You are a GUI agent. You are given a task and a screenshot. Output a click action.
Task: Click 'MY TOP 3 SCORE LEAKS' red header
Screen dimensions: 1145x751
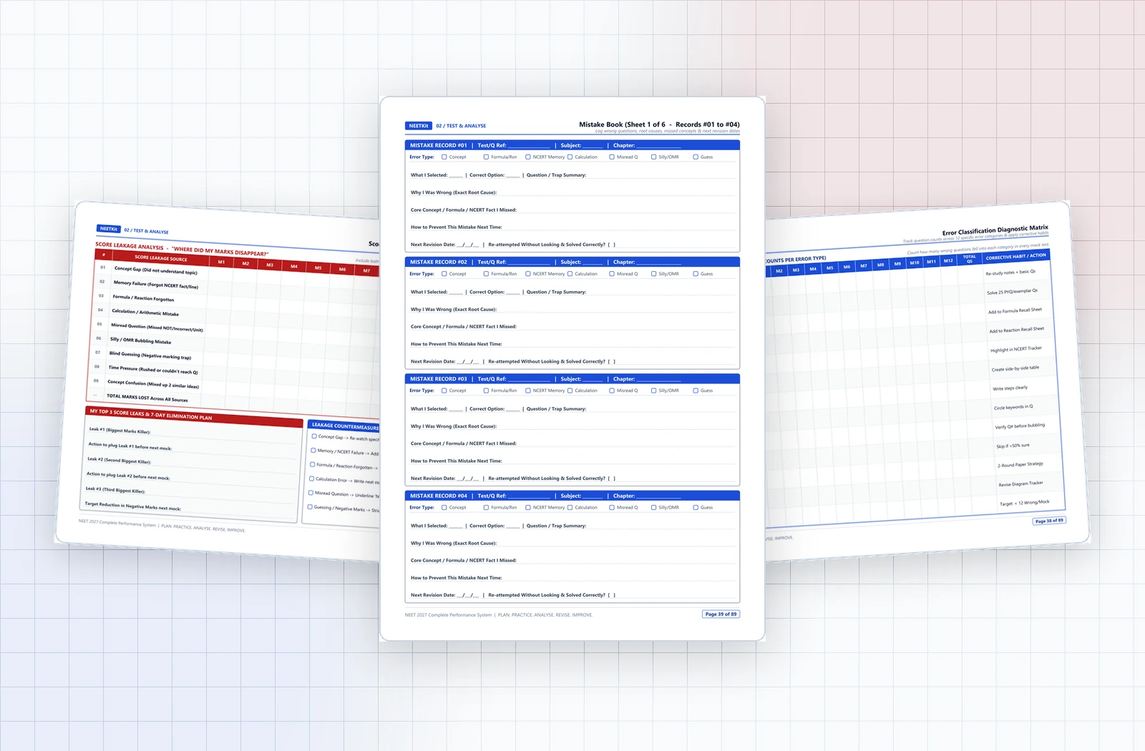pyautogui.click(x=193, y=417)
